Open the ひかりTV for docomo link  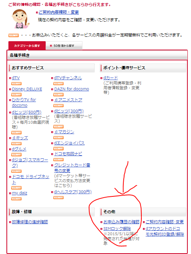coord(24,102)
